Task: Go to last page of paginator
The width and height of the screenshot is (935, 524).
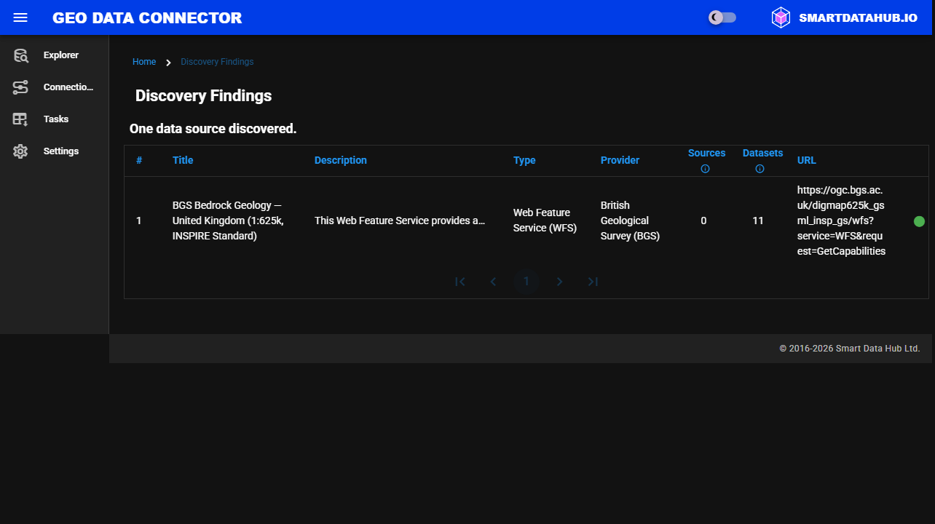Action: coord(593,282)
